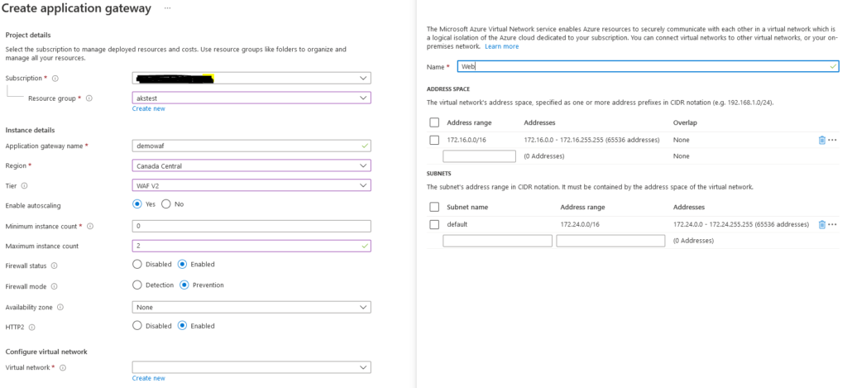Set Firewall status to Disabled
The height and width of the screenshot is (388, 847).
click(x=137, y=265)
